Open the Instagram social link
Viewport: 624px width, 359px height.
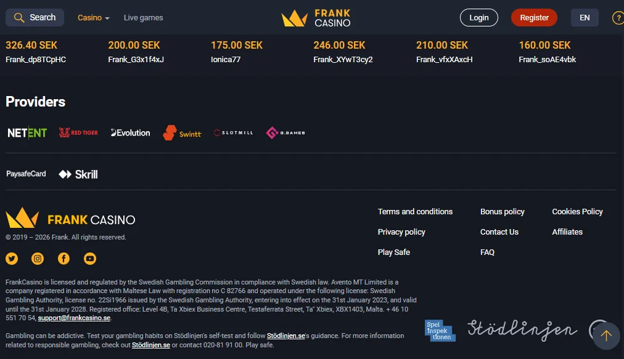click(38, 259)
